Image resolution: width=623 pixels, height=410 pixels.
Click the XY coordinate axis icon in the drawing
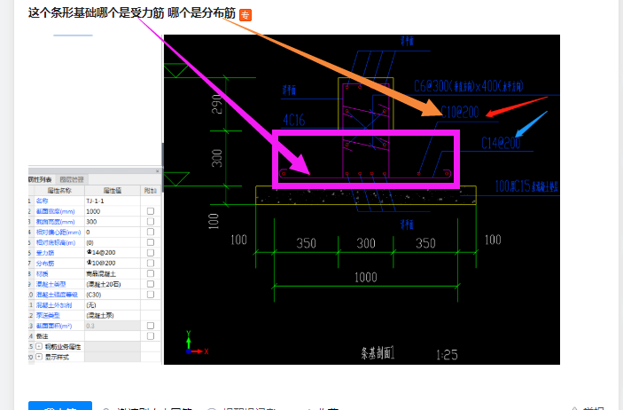pos(197,343)
